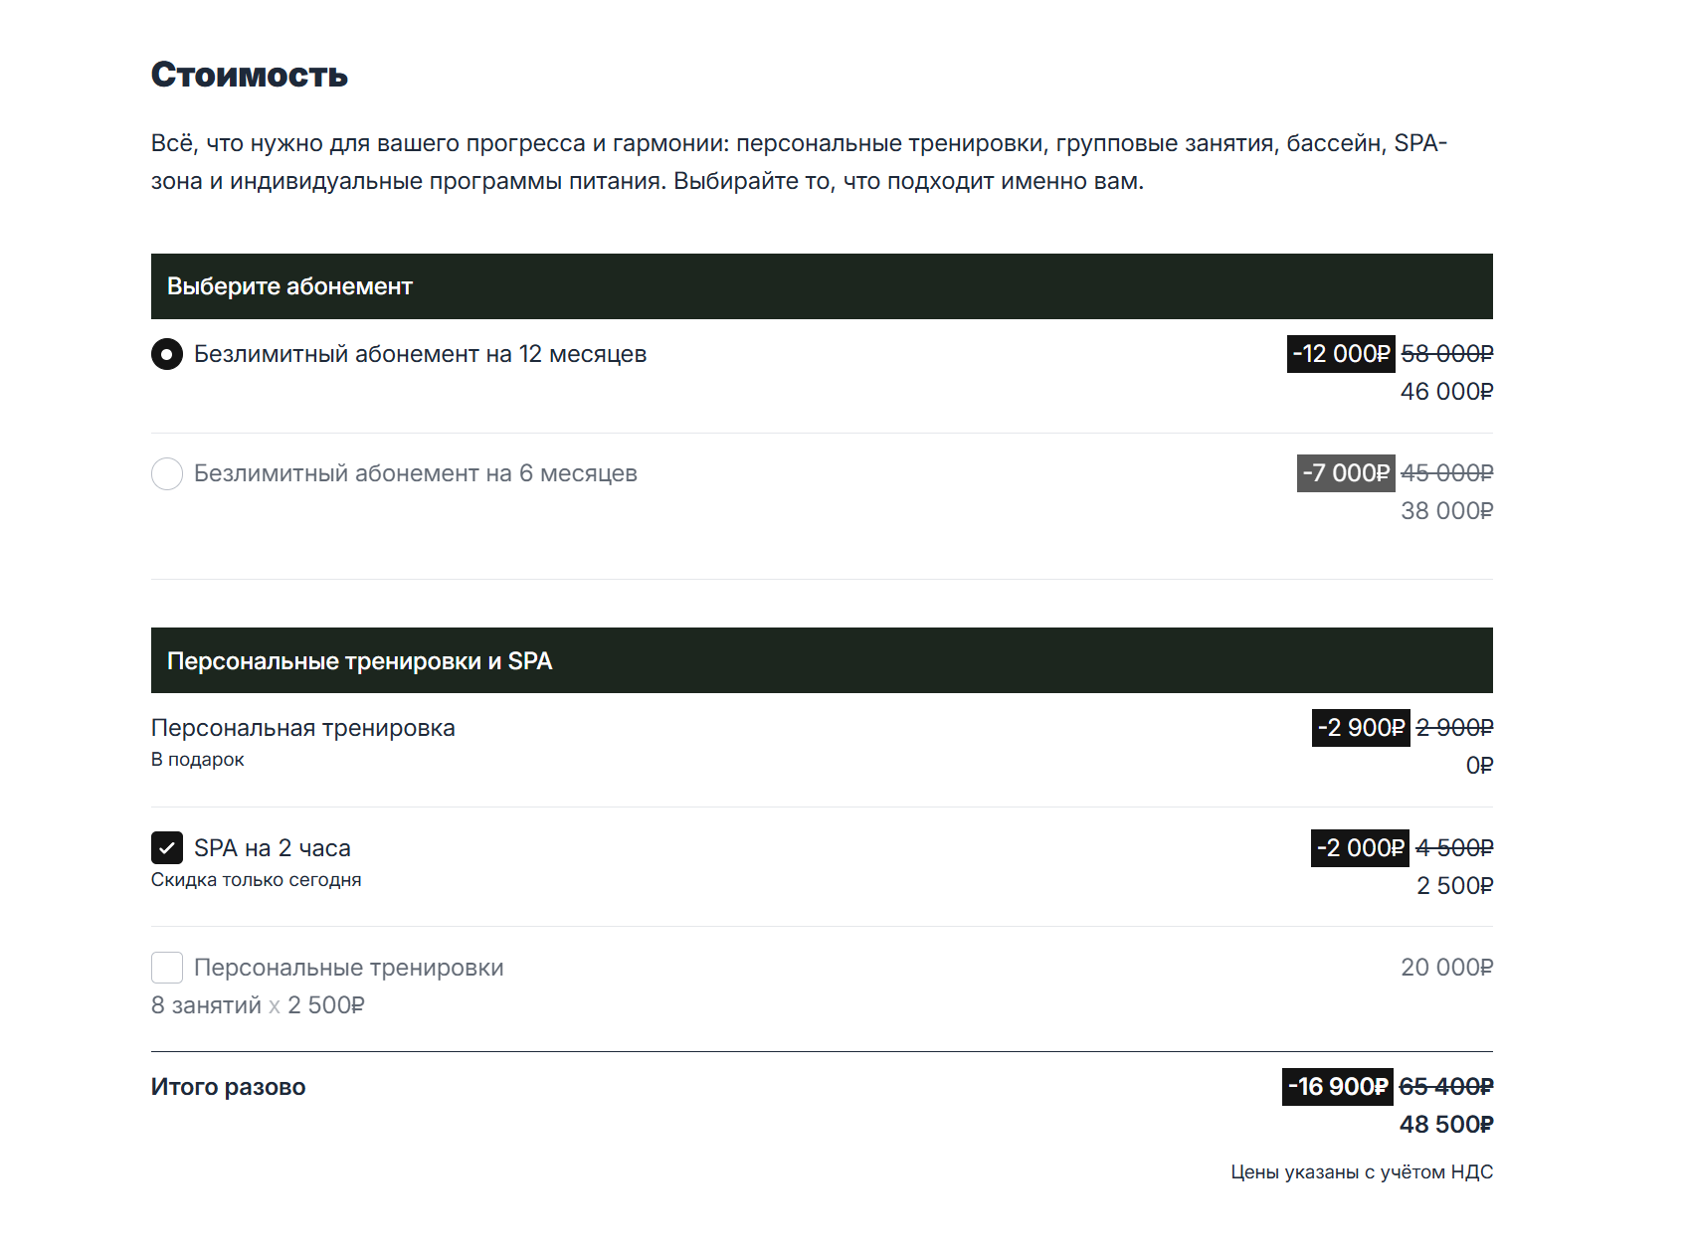Click the label Безлимитный абонемент на 12 месяцев

420,354
